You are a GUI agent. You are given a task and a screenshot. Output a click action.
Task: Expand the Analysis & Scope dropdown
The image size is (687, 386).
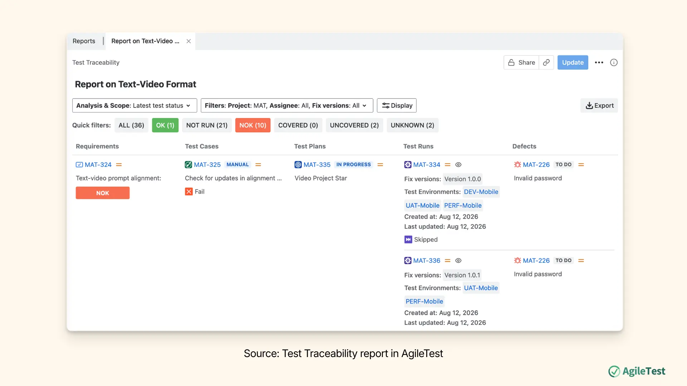[x=135, y=105]
